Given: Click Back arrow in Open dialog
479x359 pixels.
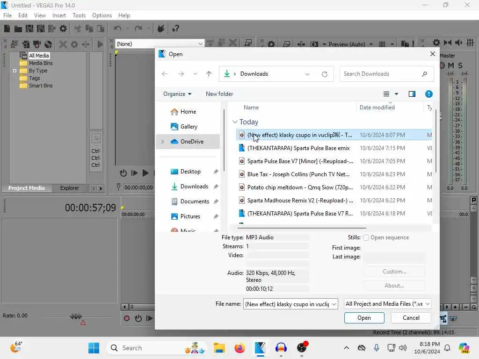Looking at the screenshot, I should click(165, 74).
